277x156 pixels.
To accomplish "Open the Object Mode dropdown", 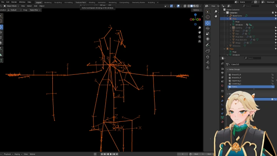I will [11, 6].
